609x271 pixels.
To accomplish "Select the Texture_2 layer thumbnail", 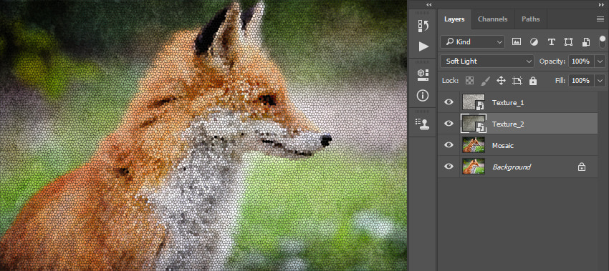I will [x=473, y=124].
